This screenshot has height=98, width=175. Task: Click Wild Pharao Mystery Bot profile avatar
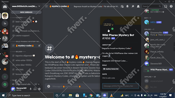[109, 25]
